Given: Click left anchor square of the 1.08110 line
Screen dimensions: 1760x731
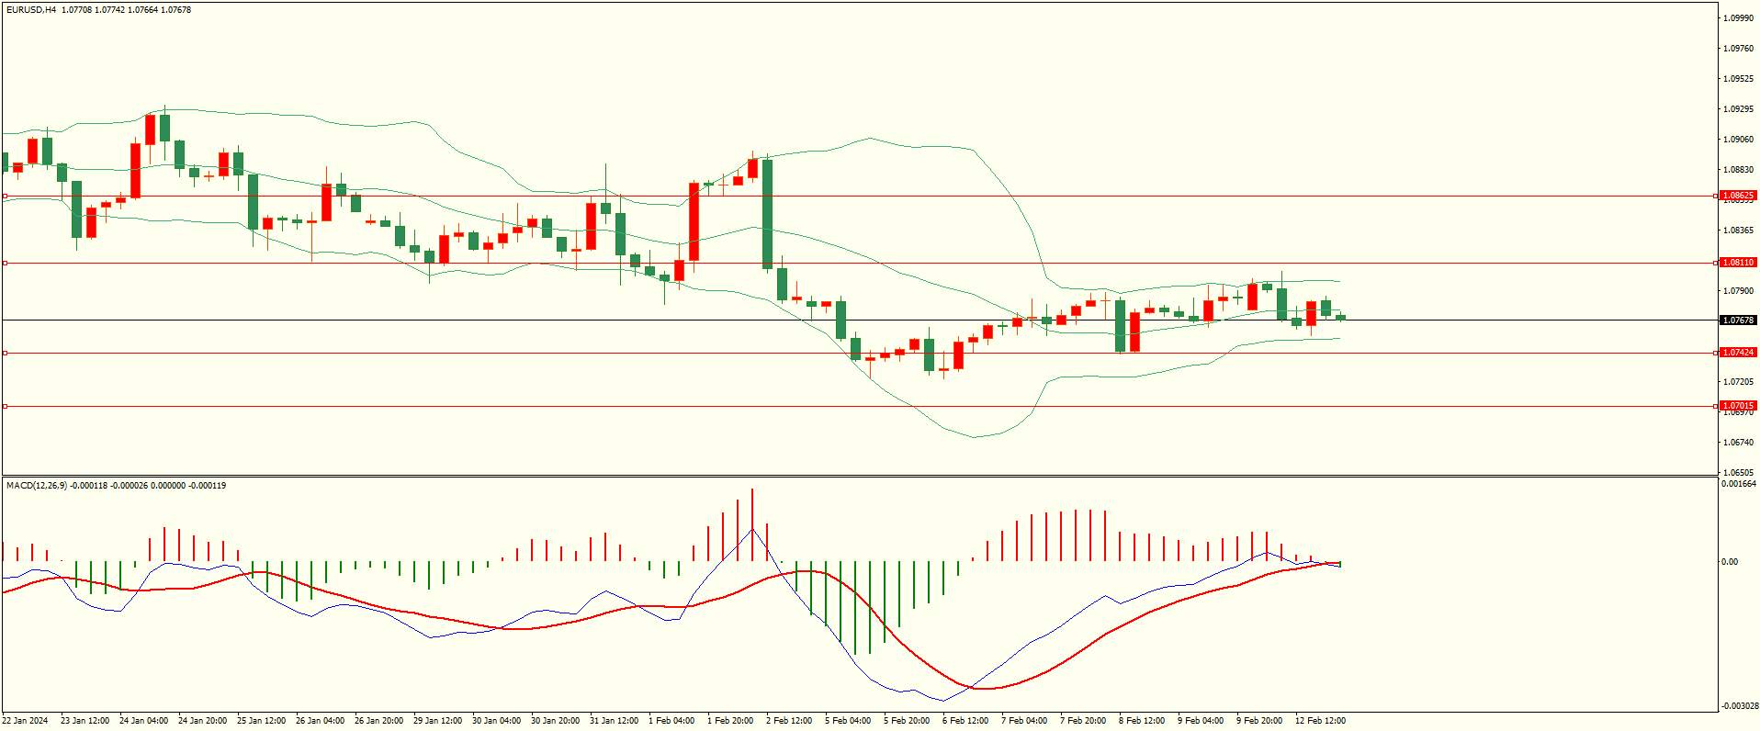Looking at the screenshot, I should pyautogui.click(x=5, y=263).
